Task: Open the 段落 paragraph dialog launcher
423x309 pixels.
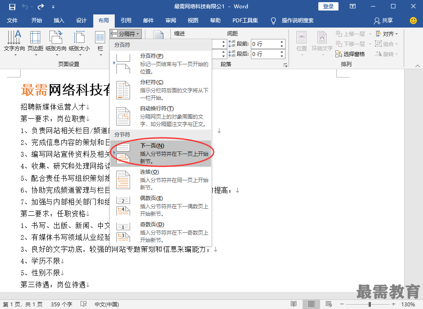Action: pos(286,65)
